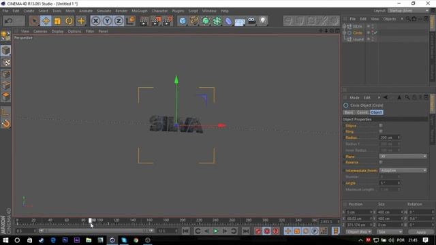Open the MoGraph menu

pyautogui.click(x=140, y=11)
